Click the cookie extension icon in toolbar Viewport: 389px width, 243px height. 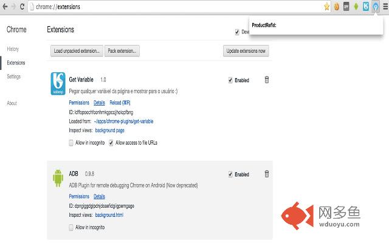(x=336, y=7)
